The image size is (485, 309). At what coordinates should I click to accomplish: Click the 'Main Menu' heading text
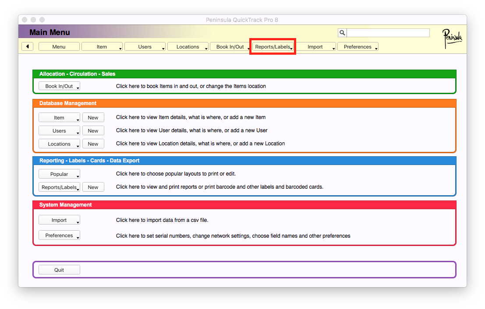coord(50,32)
